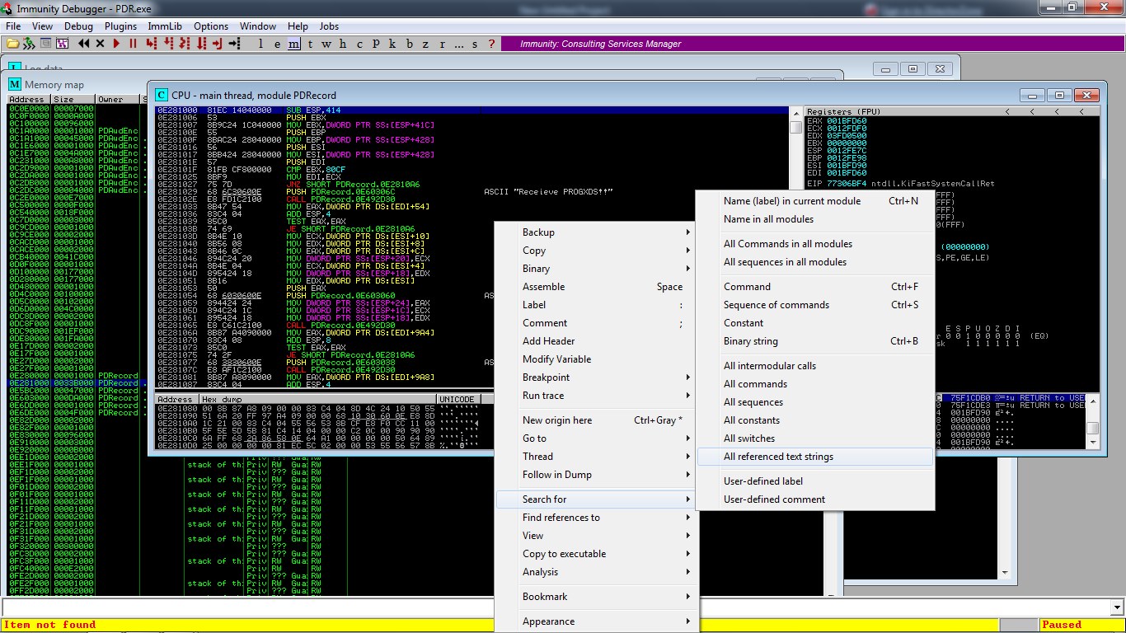
Task: Open Executable modules with 'e' button
Action: (277, 44)
